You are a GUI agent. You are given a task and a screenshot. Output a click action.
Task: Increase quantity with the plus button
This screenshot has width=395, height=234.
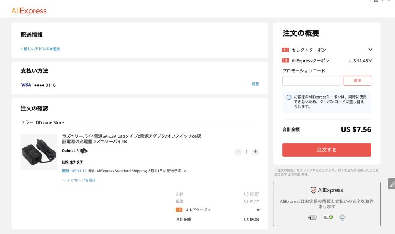tap(255, 152)
